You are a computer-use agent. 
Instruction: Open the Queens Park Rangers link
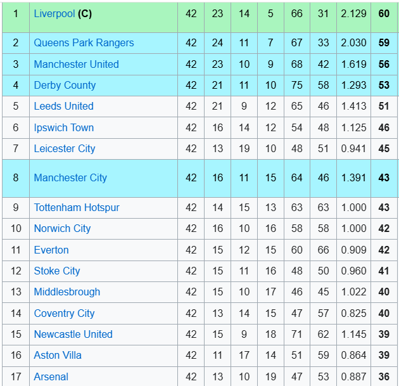point(84,42)
